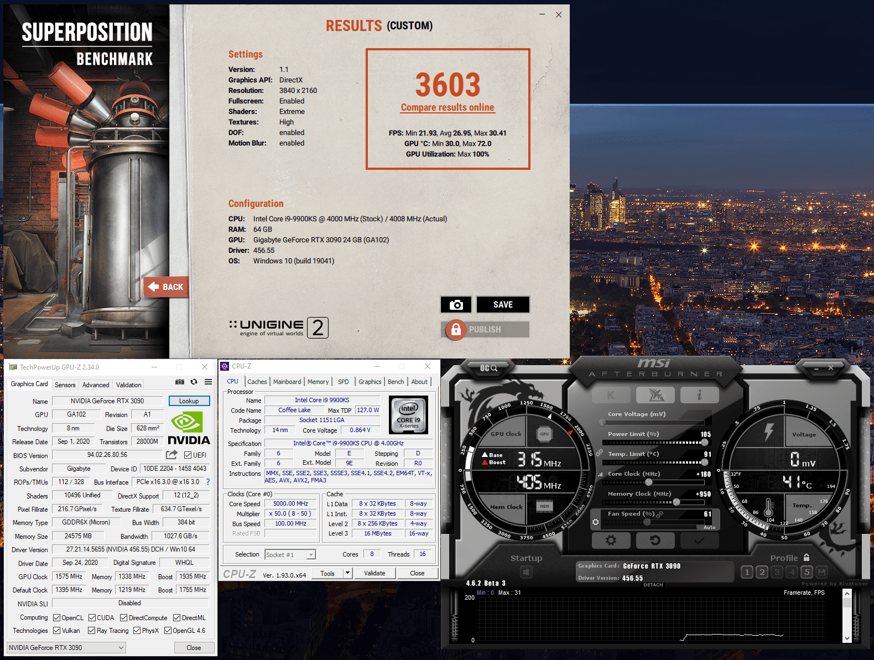Screen dimensions: 874x660
Task: Toggle the CUDA checkbox
Action: [x=92, y=618]
